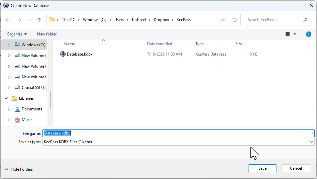Open previous locations address dropdown
Screen dimensions: 317x179
(x=223, y=20)
